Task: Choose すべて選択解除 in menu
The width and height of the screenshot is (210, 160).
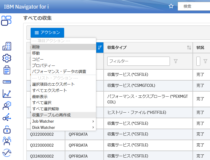Action: click(x=64, y=109)
